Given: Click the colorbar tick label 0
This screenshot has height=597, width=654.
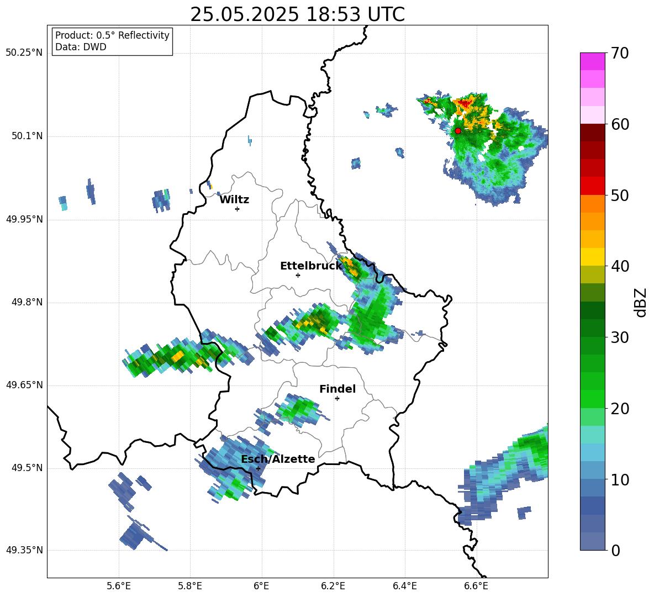Looking at the screenshot, I should tap(616, 550).
